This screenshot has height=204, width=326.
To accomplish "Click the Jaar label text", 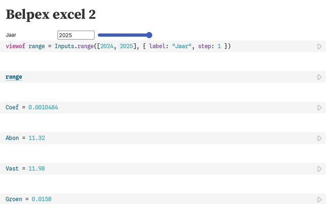I will pyautogui.click(x=11, y=35).
